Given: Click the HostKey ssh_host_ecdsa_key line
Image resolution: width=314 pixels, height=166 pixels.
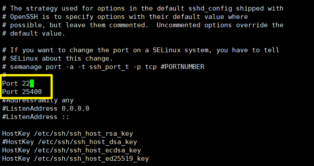Looking at the screenshot, I should [x=71, y=150].
